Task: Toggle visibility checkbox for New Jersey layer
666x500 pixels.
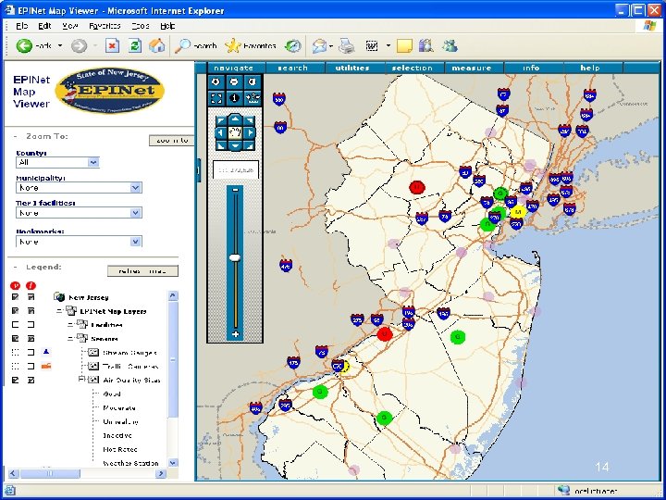Action: (x=16, y=297)
